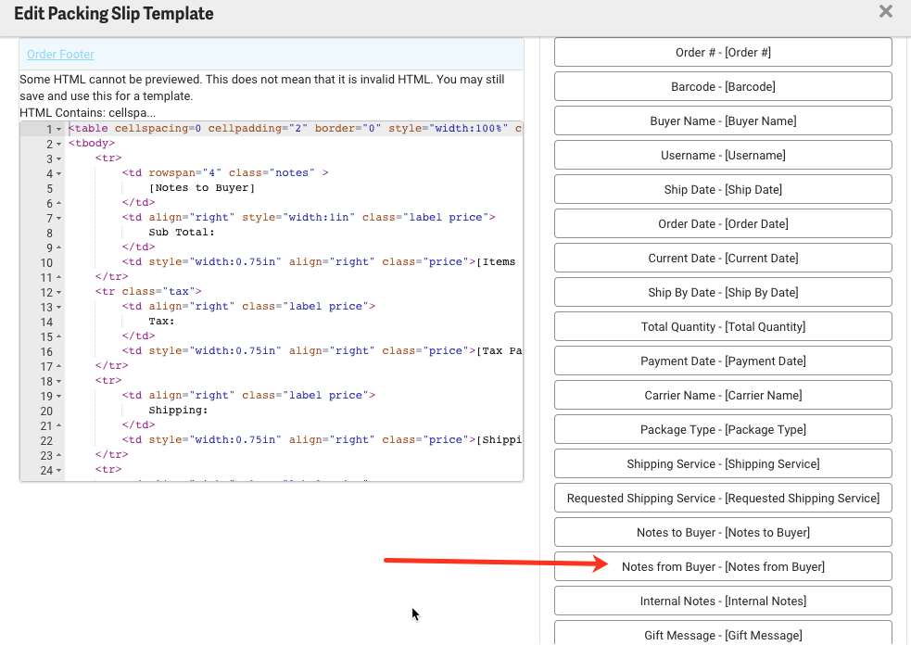The image size is (911, 671).
Task: Add the Internal Notes field
Action: click(x=722, y=601)
